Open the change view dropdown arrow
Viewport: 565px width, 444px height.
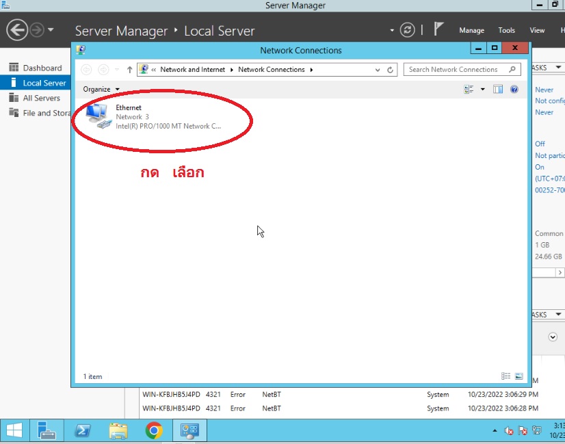coord(482,89)
